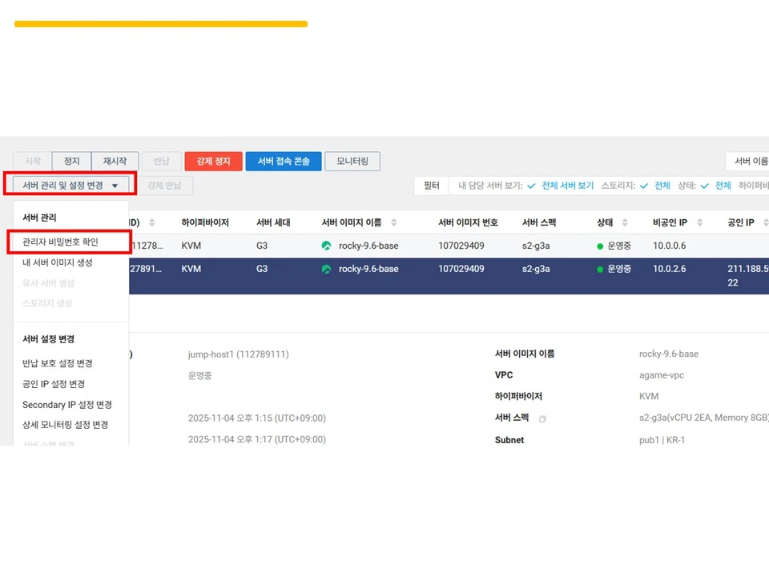
Task: Click the s2-g3a(vCPU 2EA, Memory 8GB) spec value
Action: pyautogui.click(x=704, y=418)
